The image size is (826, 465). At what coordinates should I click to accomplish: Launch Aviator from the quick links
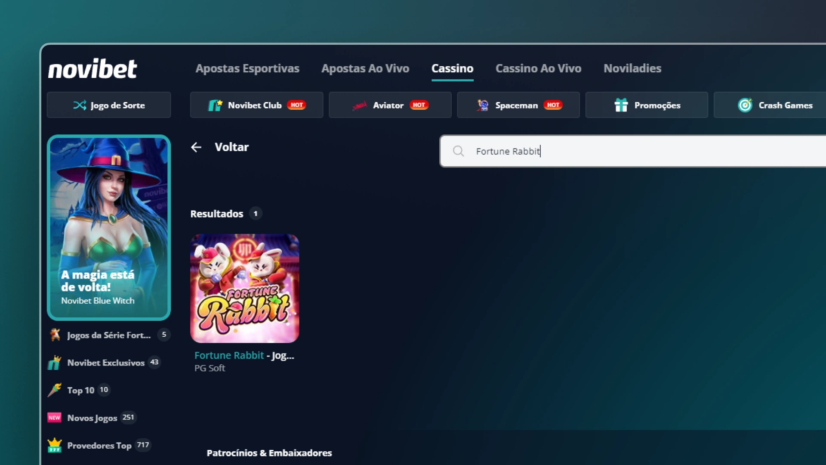[x=390, y=105]
